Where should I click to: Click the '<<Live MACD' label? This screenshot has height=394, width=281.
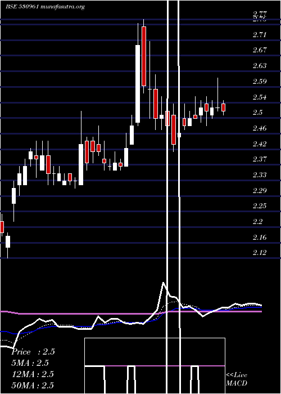click(x=237, y=379)
